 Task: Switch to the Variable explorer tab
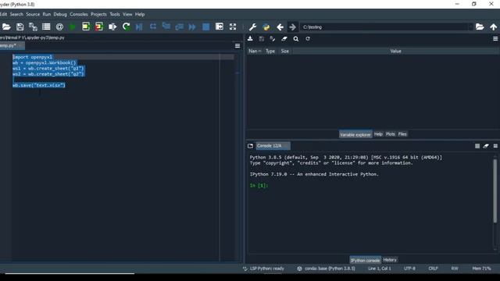coord(355,134)
